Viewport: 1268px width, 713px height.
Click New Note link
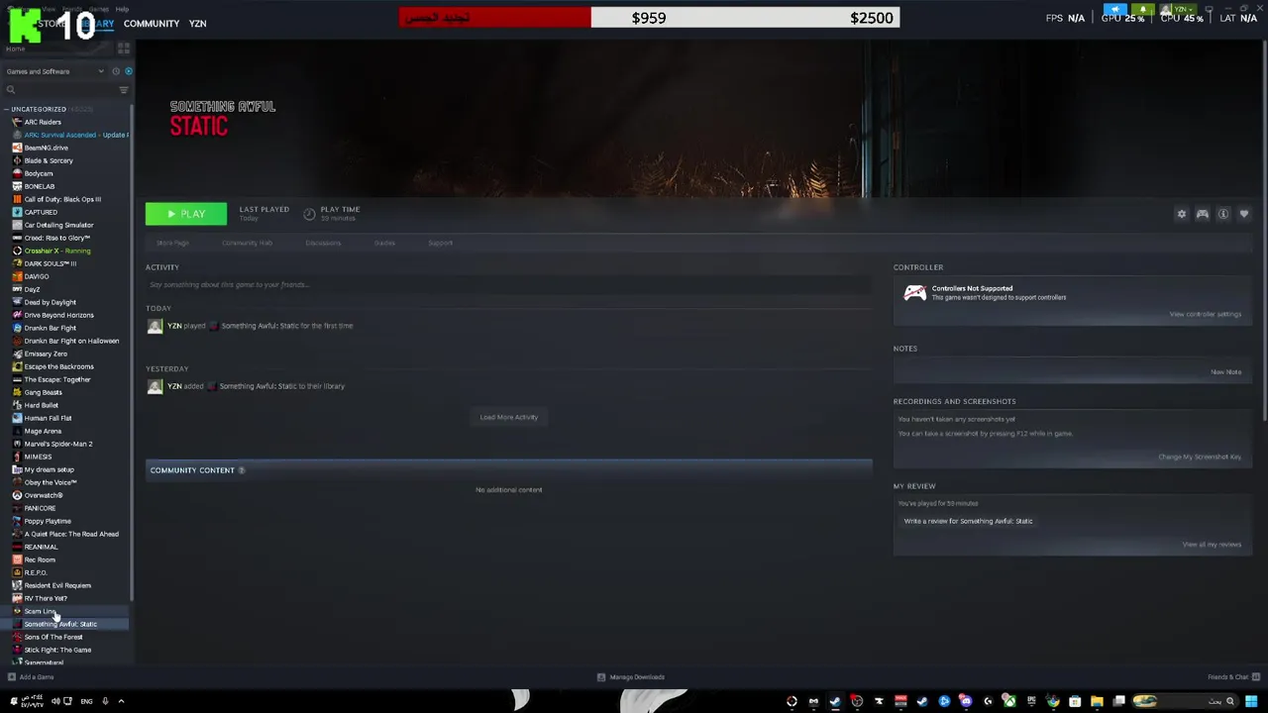(x=1225, y=372)
